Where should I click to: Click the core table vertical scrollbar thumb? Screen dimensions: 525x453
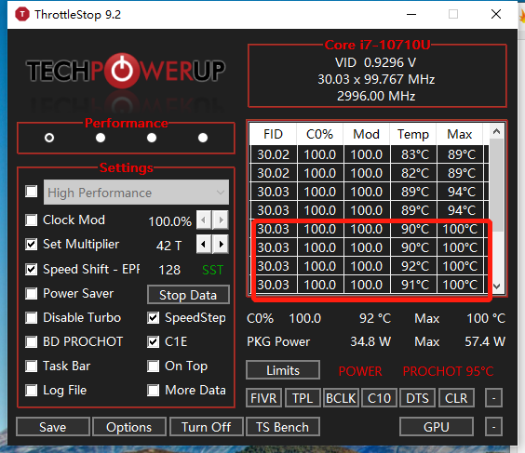tap(497, 185)
